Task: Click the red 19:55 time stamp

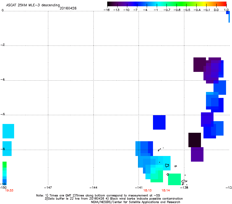Action: (9, 191)
